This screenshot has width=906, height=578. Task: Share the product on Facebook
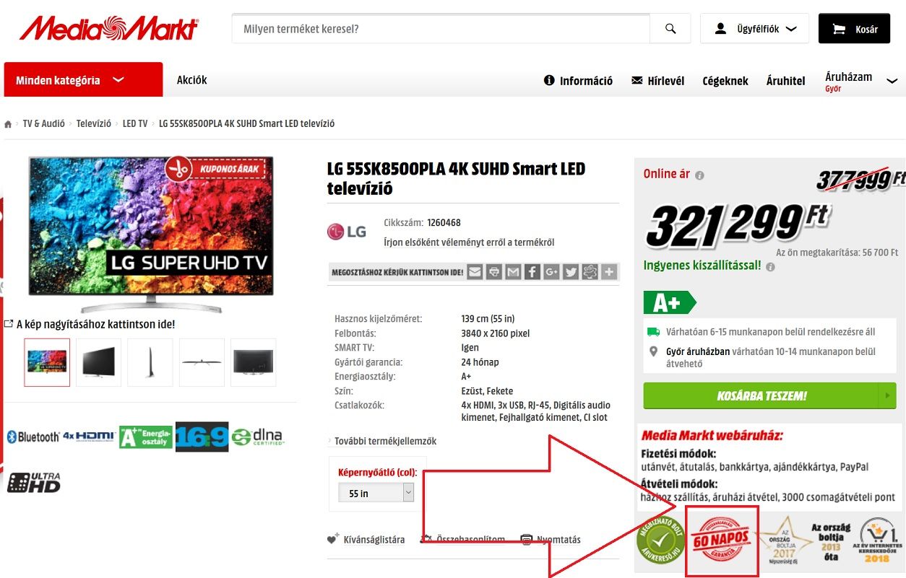[x=532, y=272]
